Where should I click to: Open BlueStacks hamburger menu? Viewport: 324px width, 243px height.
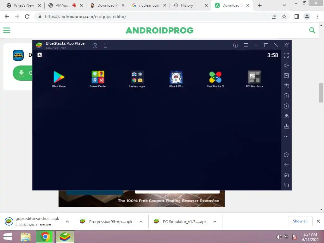coord(246,45)
